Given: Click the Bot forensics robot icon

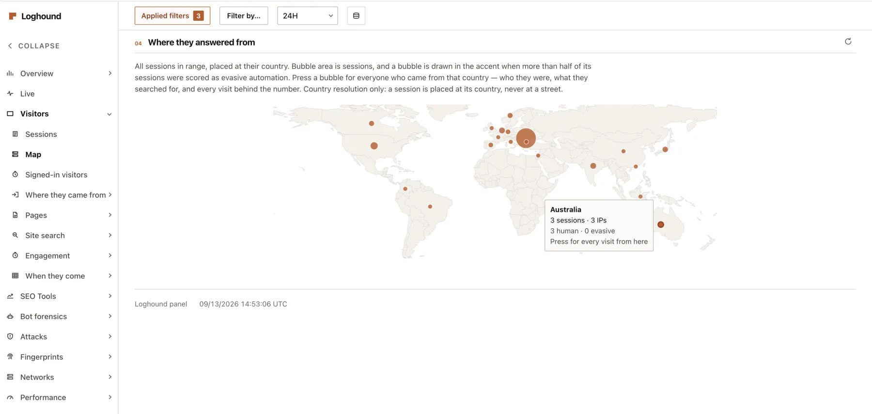Looking at the screenshot, I should pyautogui.click(x=10, y=316).
